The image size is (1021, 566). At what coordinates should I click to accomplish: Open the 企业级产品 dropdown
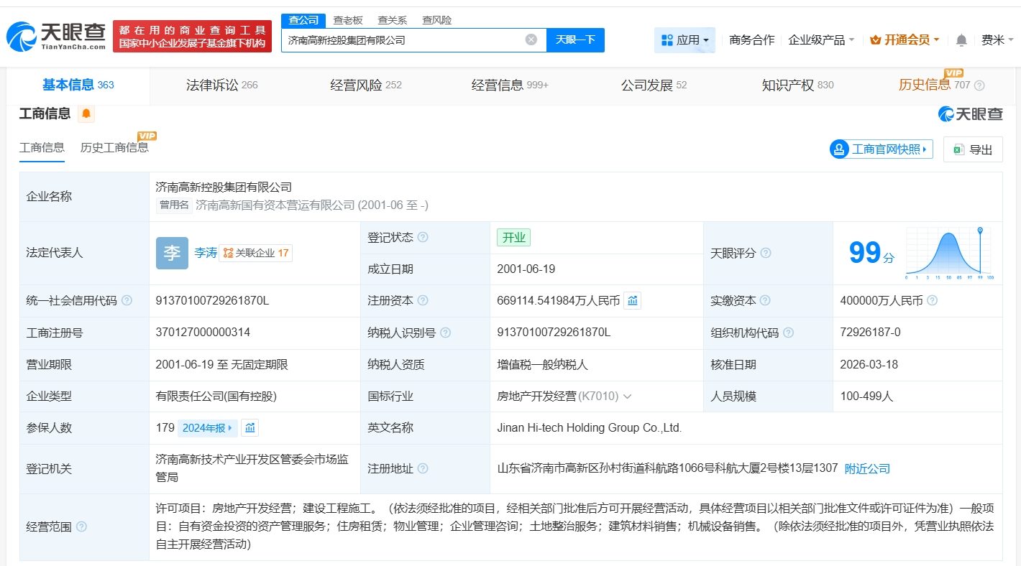pos(821,40)
